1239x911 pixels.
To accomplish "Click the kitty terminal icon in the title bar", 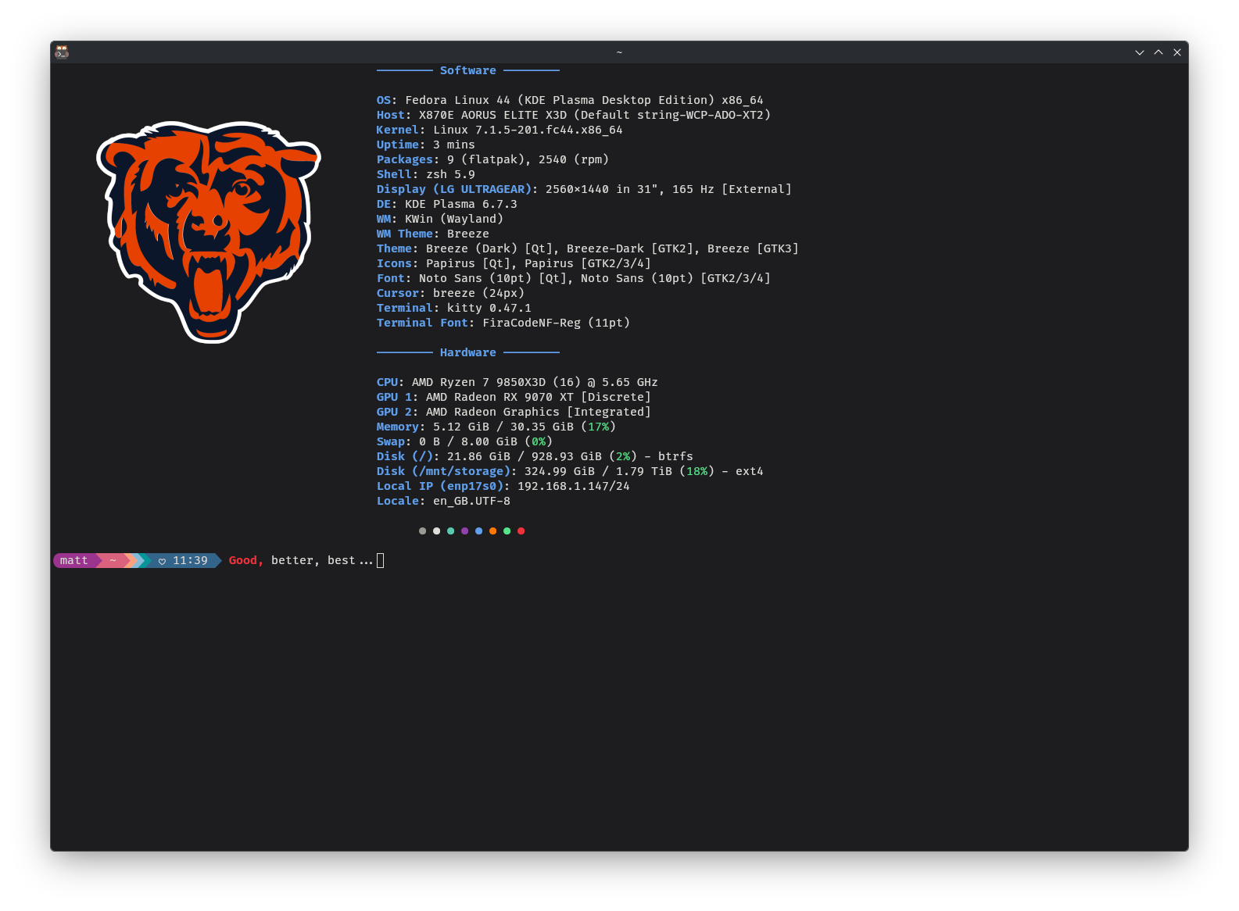I will point(62,52).
